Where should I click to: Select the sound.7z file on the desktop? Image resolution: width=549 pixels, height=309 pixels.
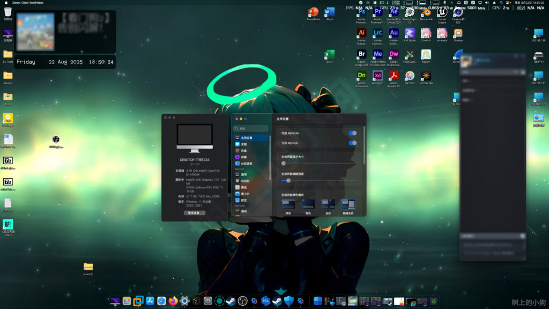tap(88, 269)
